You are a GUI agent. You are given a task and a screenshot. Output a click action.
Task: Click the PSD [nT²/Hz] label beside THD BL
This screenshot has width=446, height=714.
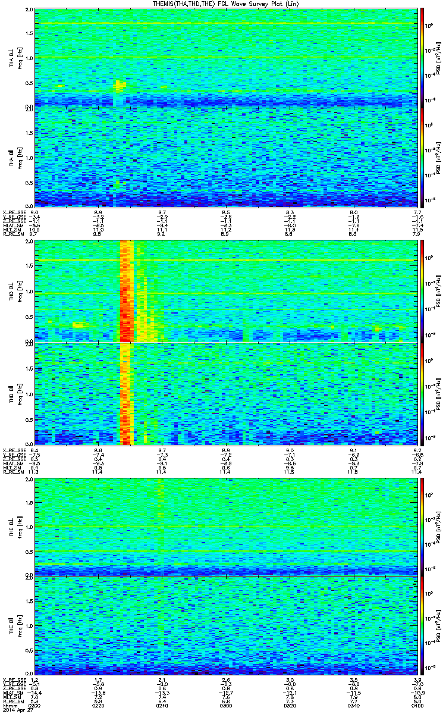coord(438,290)
